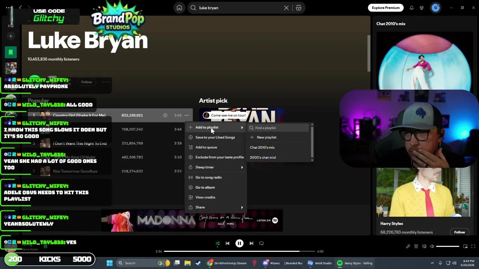The height and width of the screenshot is (269, 479).
Task: Click the Madonna banner advertisement
Action: pos(192,221)
